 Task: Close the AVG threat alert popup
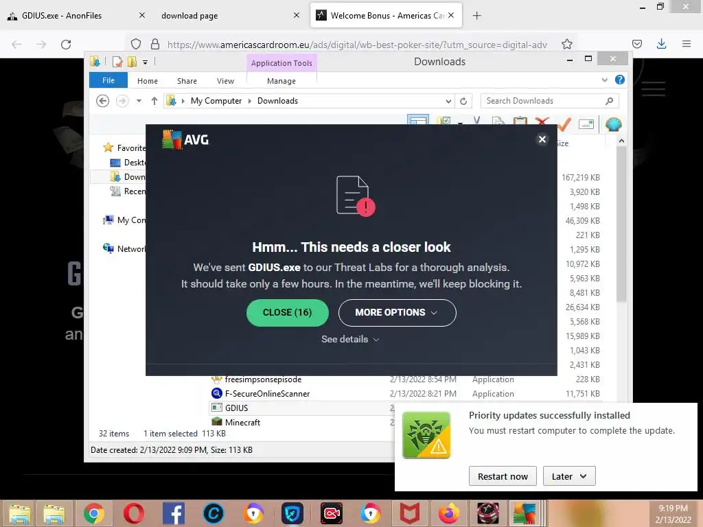[x=542, y=139]
